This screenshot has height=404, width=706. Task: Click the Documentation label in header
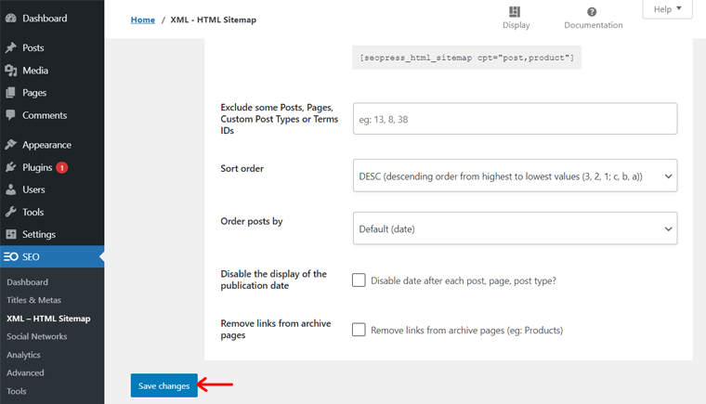tap(594, 25)
